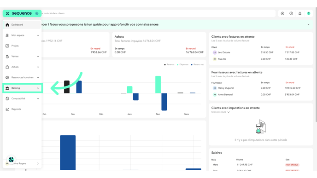
Task: Toggle Revenu net legend series
Action: point(197,64)
